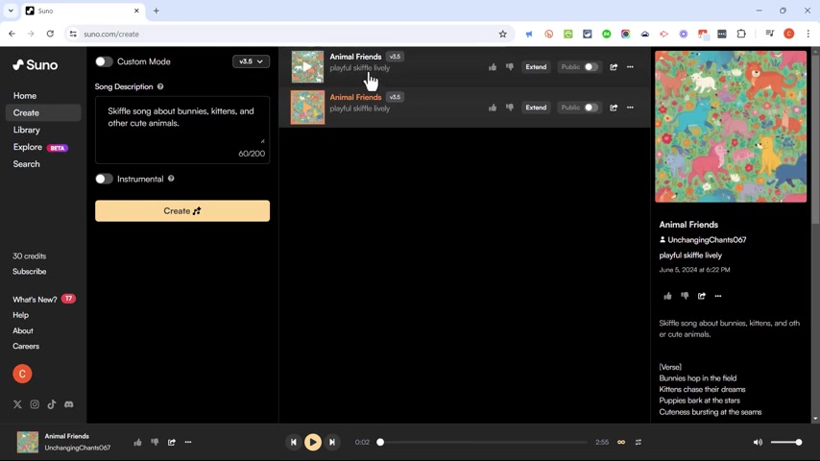
Task: Open the Careers link
Action: click(x=26, y=347)
